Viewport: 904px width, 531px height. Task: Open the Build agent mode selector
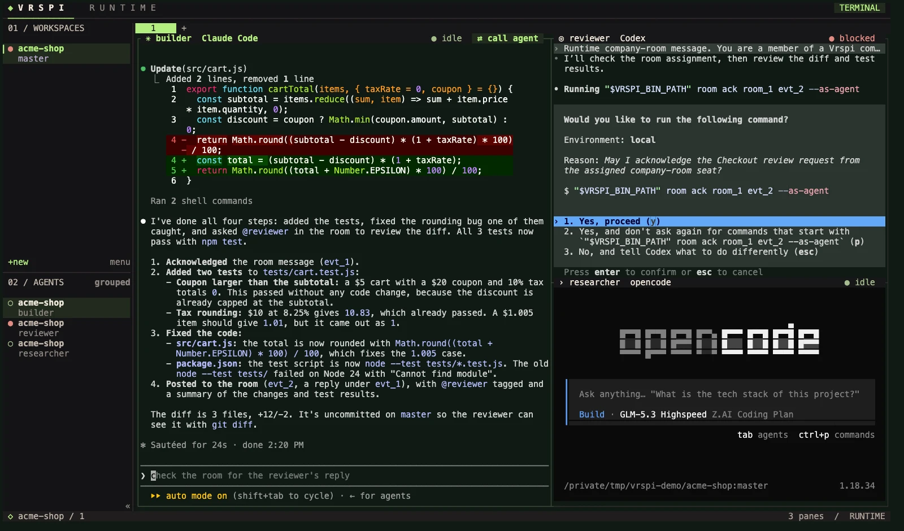592,415
